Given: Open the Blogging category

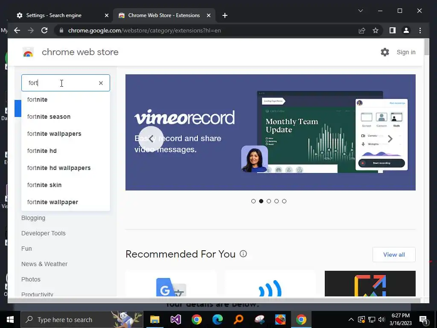Looking at the screenshot, I should (33, 218).
